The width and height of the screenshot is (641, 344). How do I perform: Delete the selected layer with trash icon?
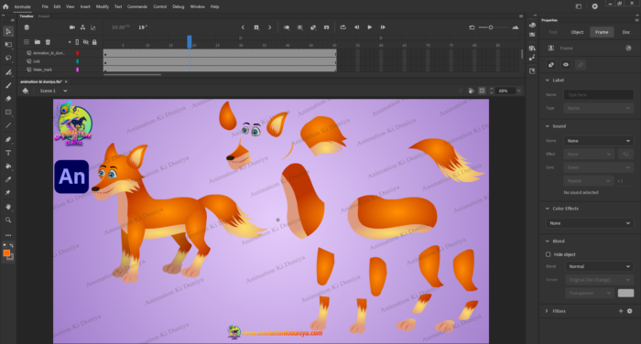pos(48,42)
